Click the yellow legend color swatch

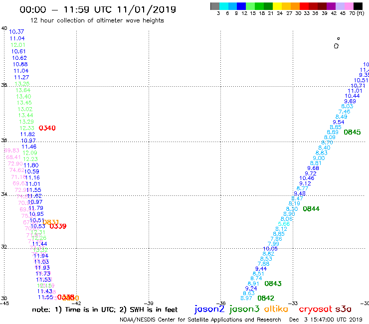[277, 6]
